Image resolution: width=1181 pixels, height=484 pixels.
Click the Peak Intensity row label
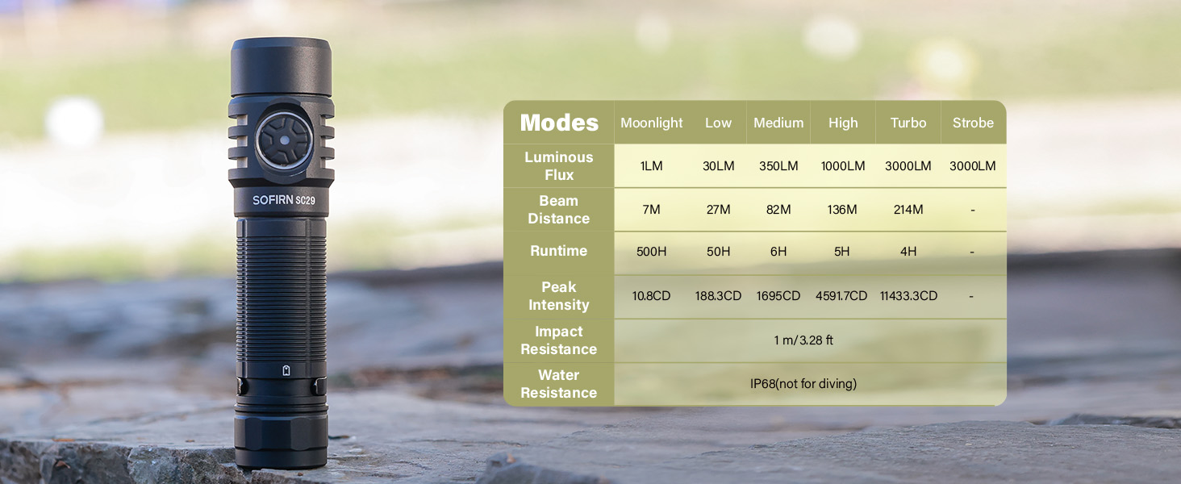click(559, 296)
